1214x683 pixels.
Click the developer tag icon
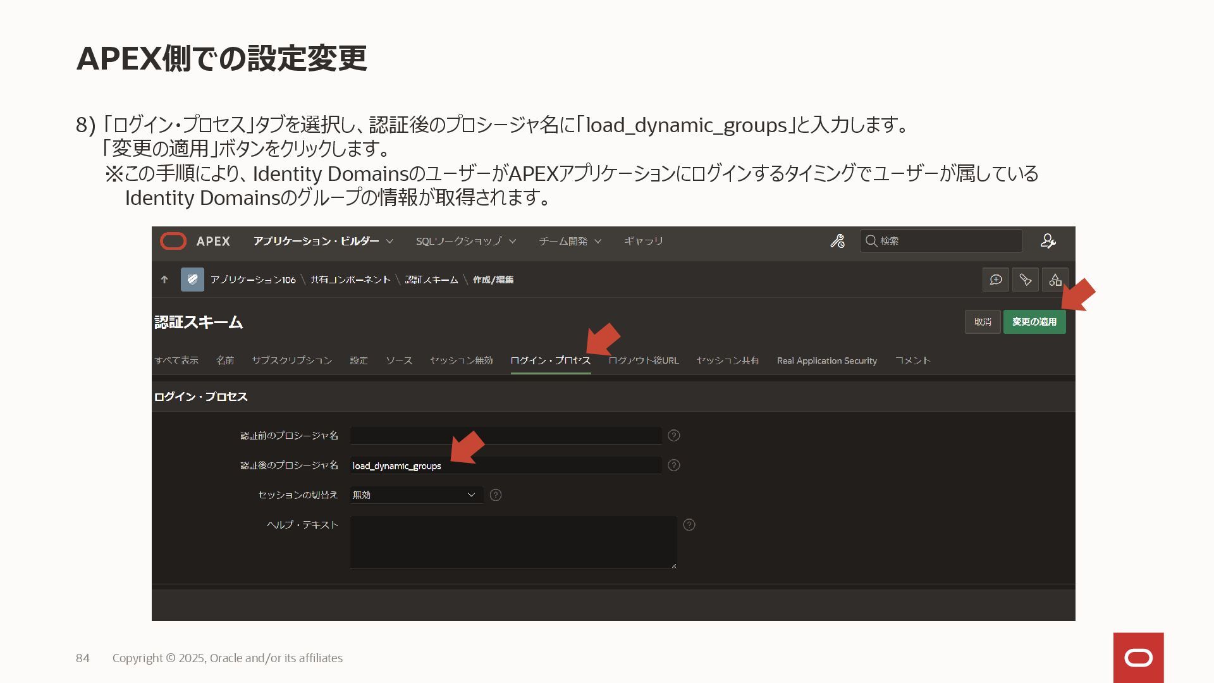1026,280
